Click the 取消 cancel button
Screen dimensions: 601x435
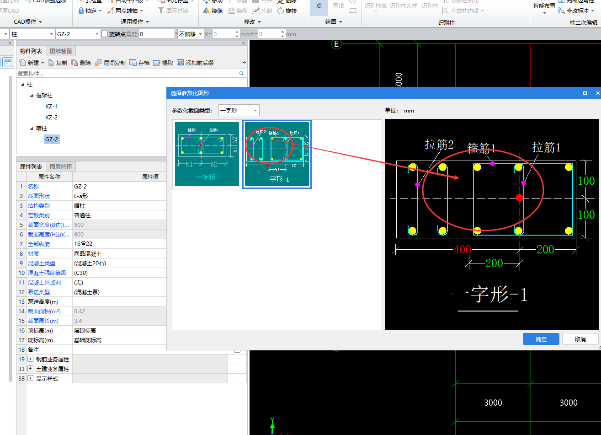[580, 339]
